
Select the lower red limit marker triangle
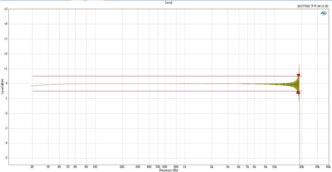coord(298,92)
